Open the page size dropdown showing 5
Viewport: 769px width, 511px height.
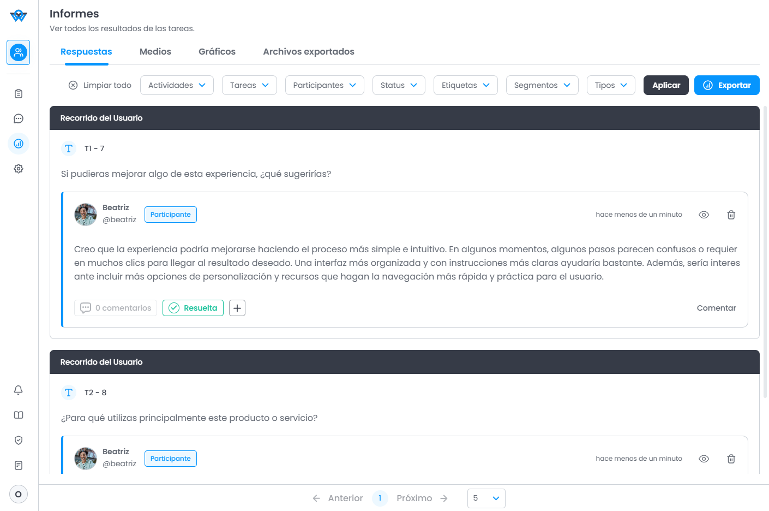point(486,498)
